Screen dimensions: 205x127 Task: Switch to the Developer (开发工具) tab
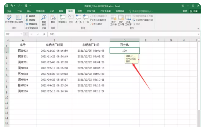pos(91,11)
